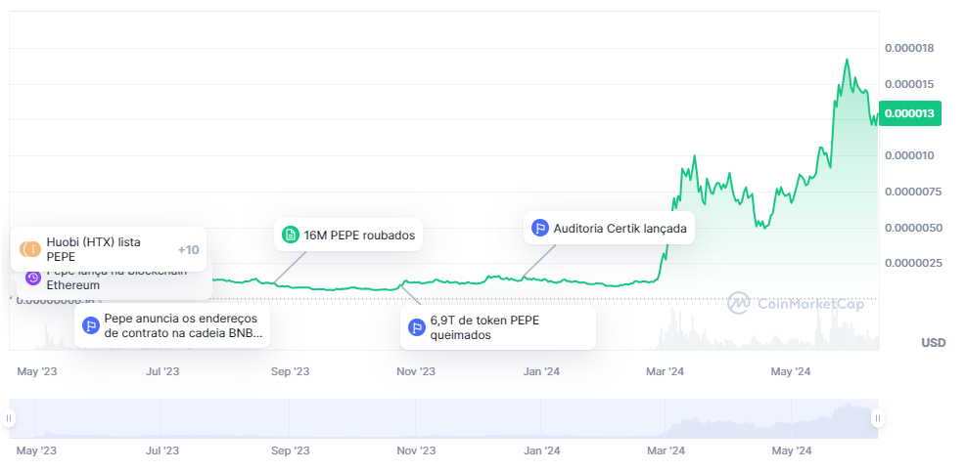Open the '16M PEPE roubados' event text
Viewport: 966px width, 471px height.
(x=359, y=235)
